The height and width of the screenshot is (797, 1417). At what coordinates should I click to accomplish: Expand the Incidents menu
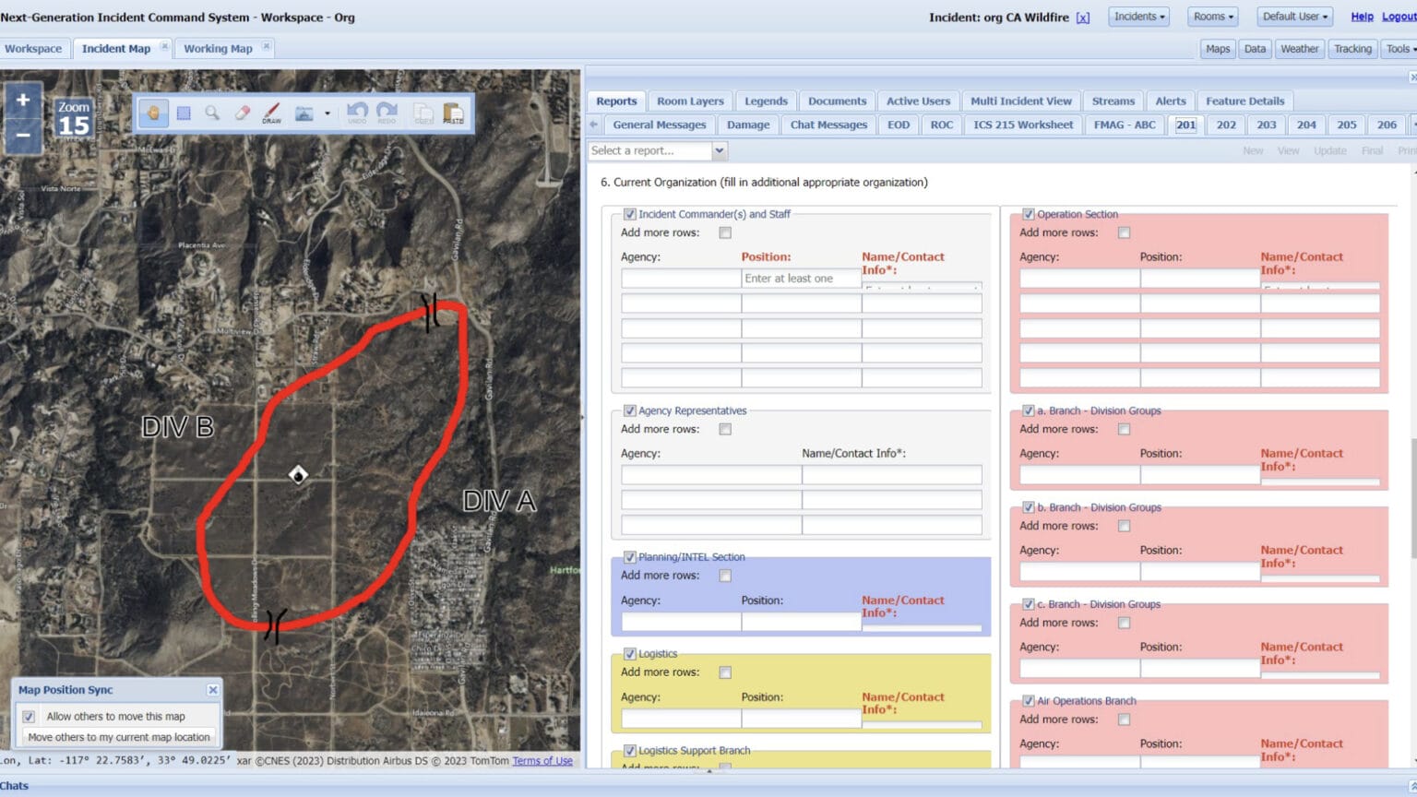(1138, 17)
